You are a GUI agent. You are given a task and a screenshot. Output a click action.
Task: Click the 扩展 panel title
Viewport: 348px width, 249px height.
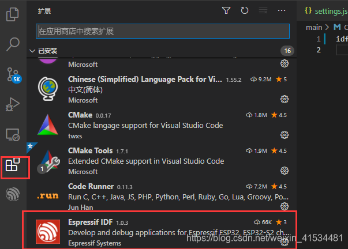point(44,11)
